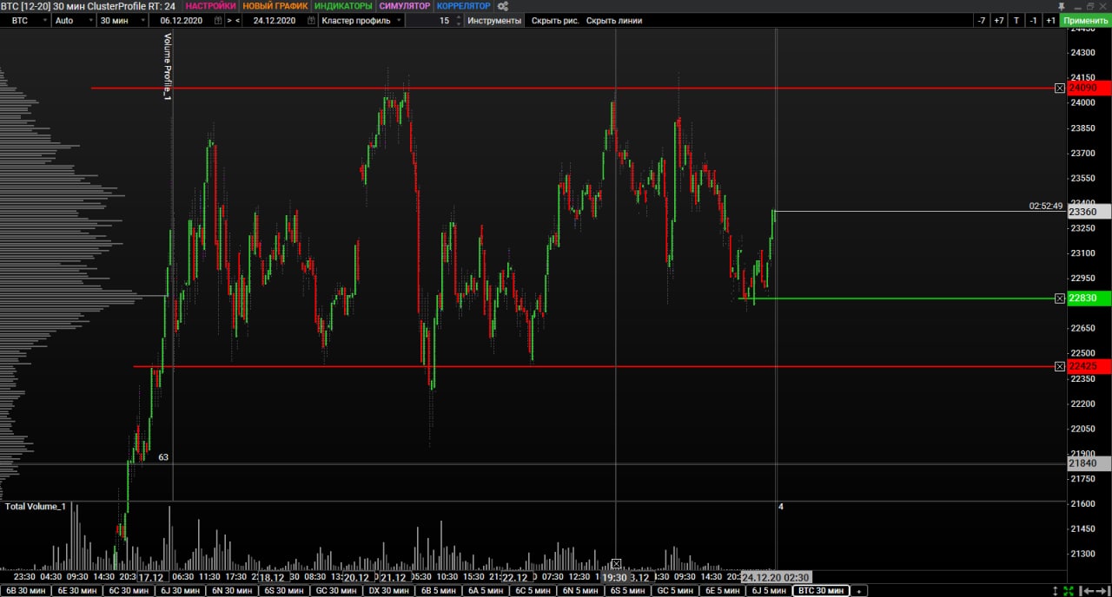The height and width of the screenshot is (597, 1112).
Task: Open the BTC symbol dropdown
Action: click(25, 20)
